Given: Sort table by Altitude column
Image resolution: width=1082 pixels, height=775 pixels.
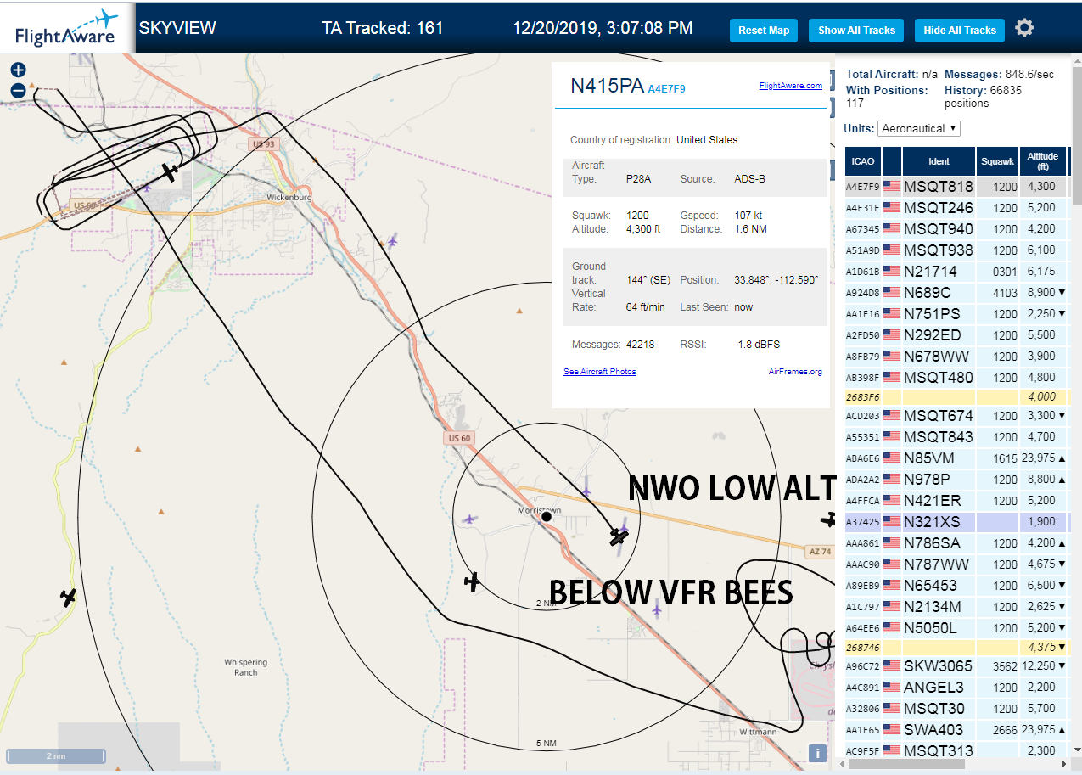Looking at the screenshot, I should coord(1042,160).
